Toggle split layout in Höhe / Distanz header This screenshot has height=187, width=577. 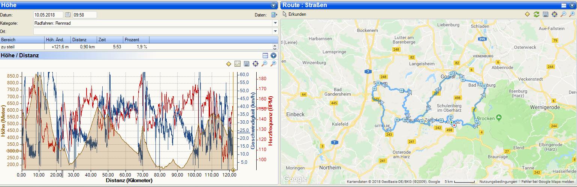pos(266,55)
